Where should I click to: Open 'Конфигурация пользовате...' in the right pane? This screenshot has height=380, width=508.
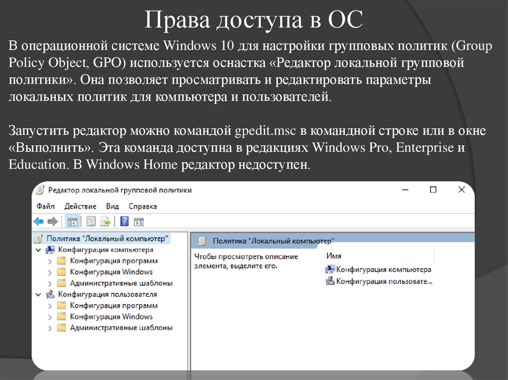(383, 280)
